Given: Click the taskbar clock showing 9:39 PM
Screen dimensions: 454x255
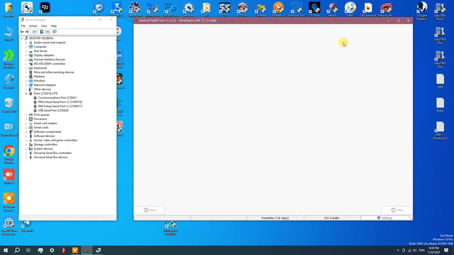Looking at the screenshot, I should [434, 250].
